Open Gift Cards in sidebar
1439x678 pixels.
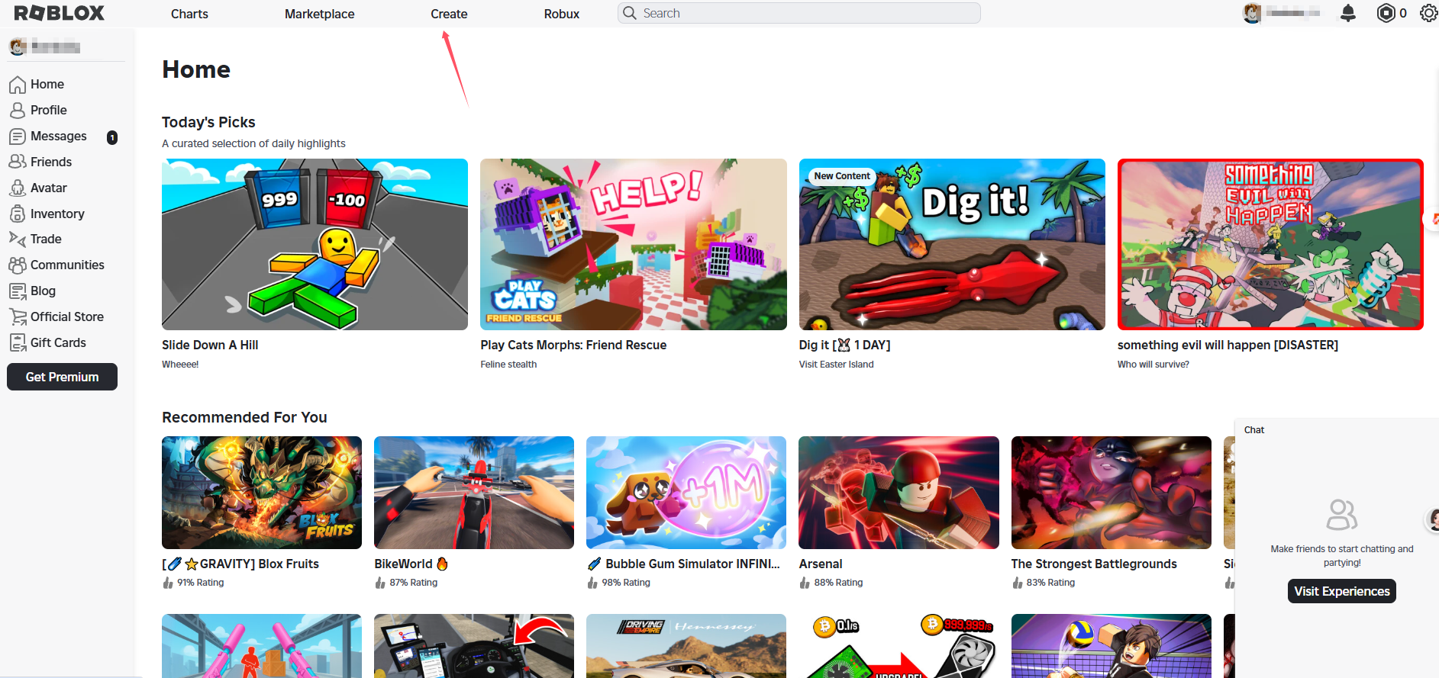[x=58, y=342]
